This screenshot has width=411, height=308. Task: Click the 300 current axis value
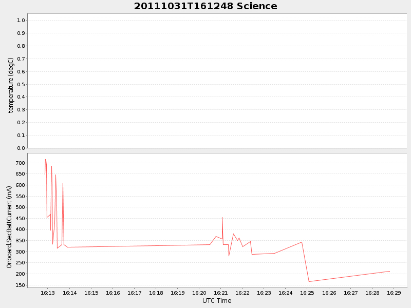pyautogui.click(x=20, y=252)
